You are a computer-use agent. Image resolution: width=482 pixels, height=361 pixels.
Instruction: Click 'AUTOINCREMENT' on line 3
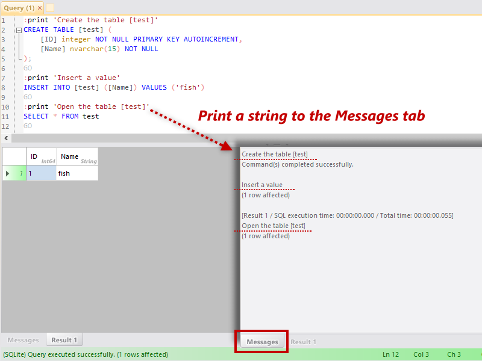pos(211,39)
